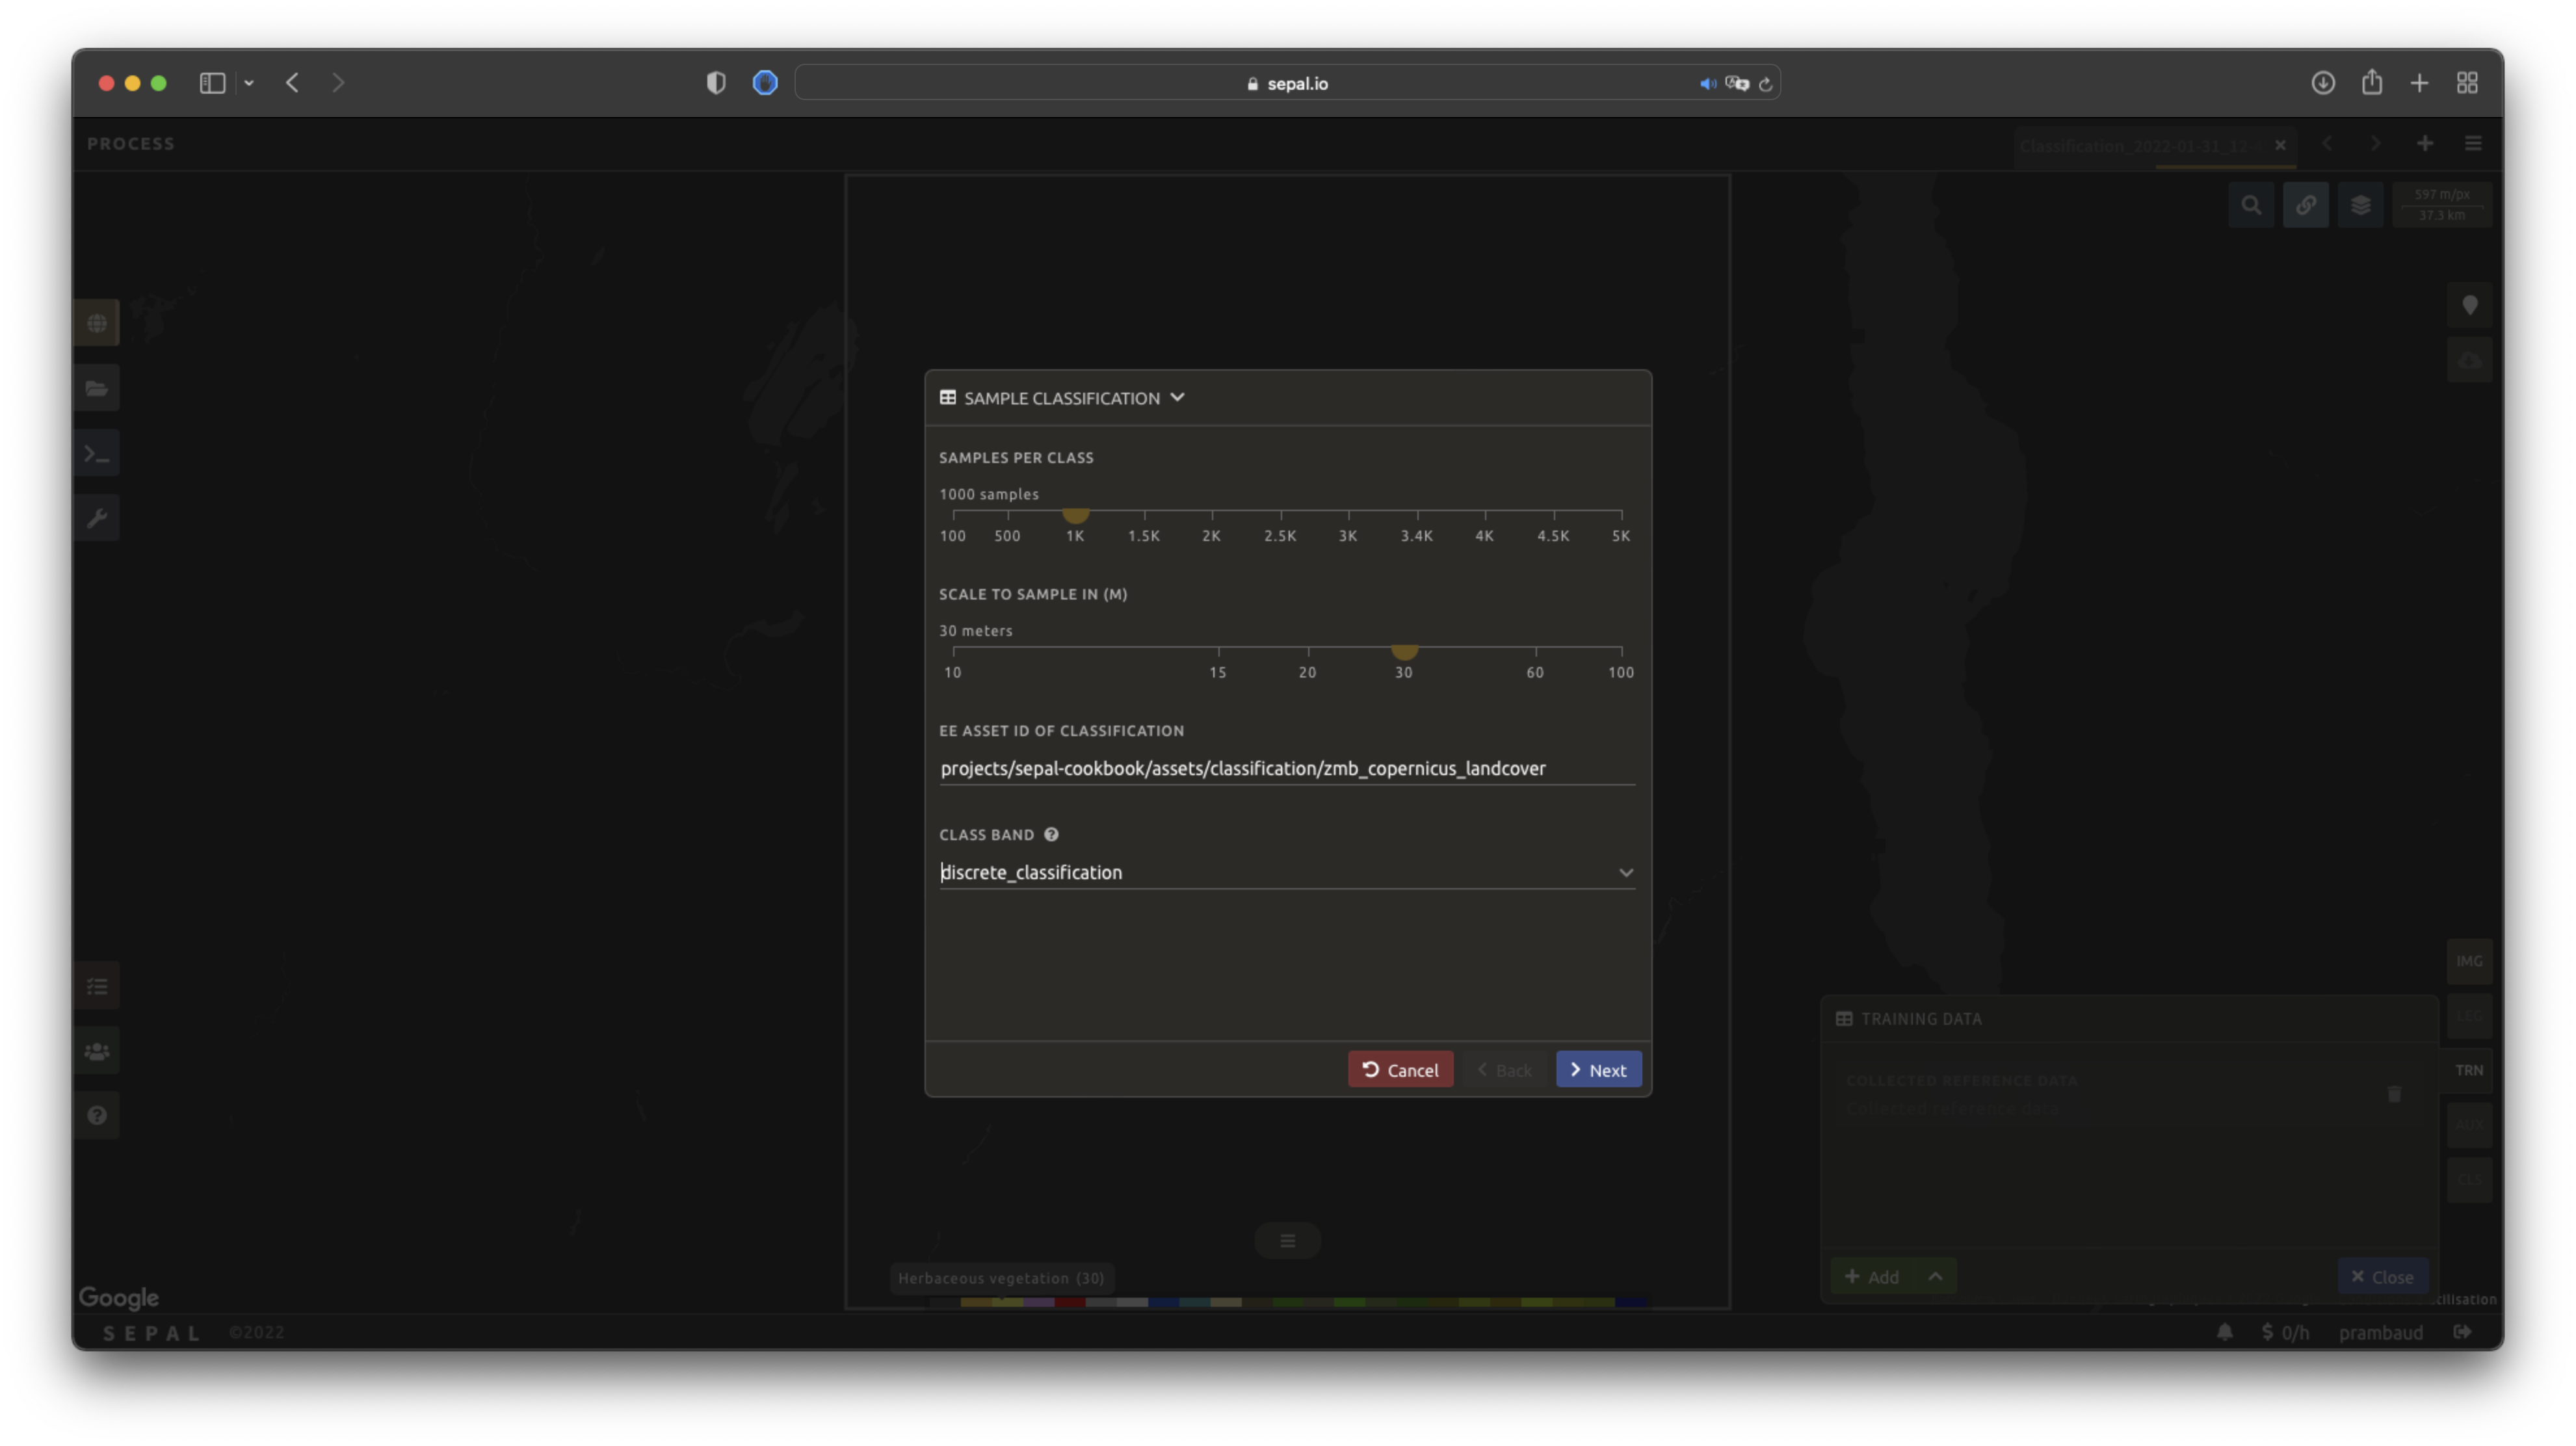Open the Tasks list icon in the sidebar
2576x1446 pixels.
[x=97, y=986]
